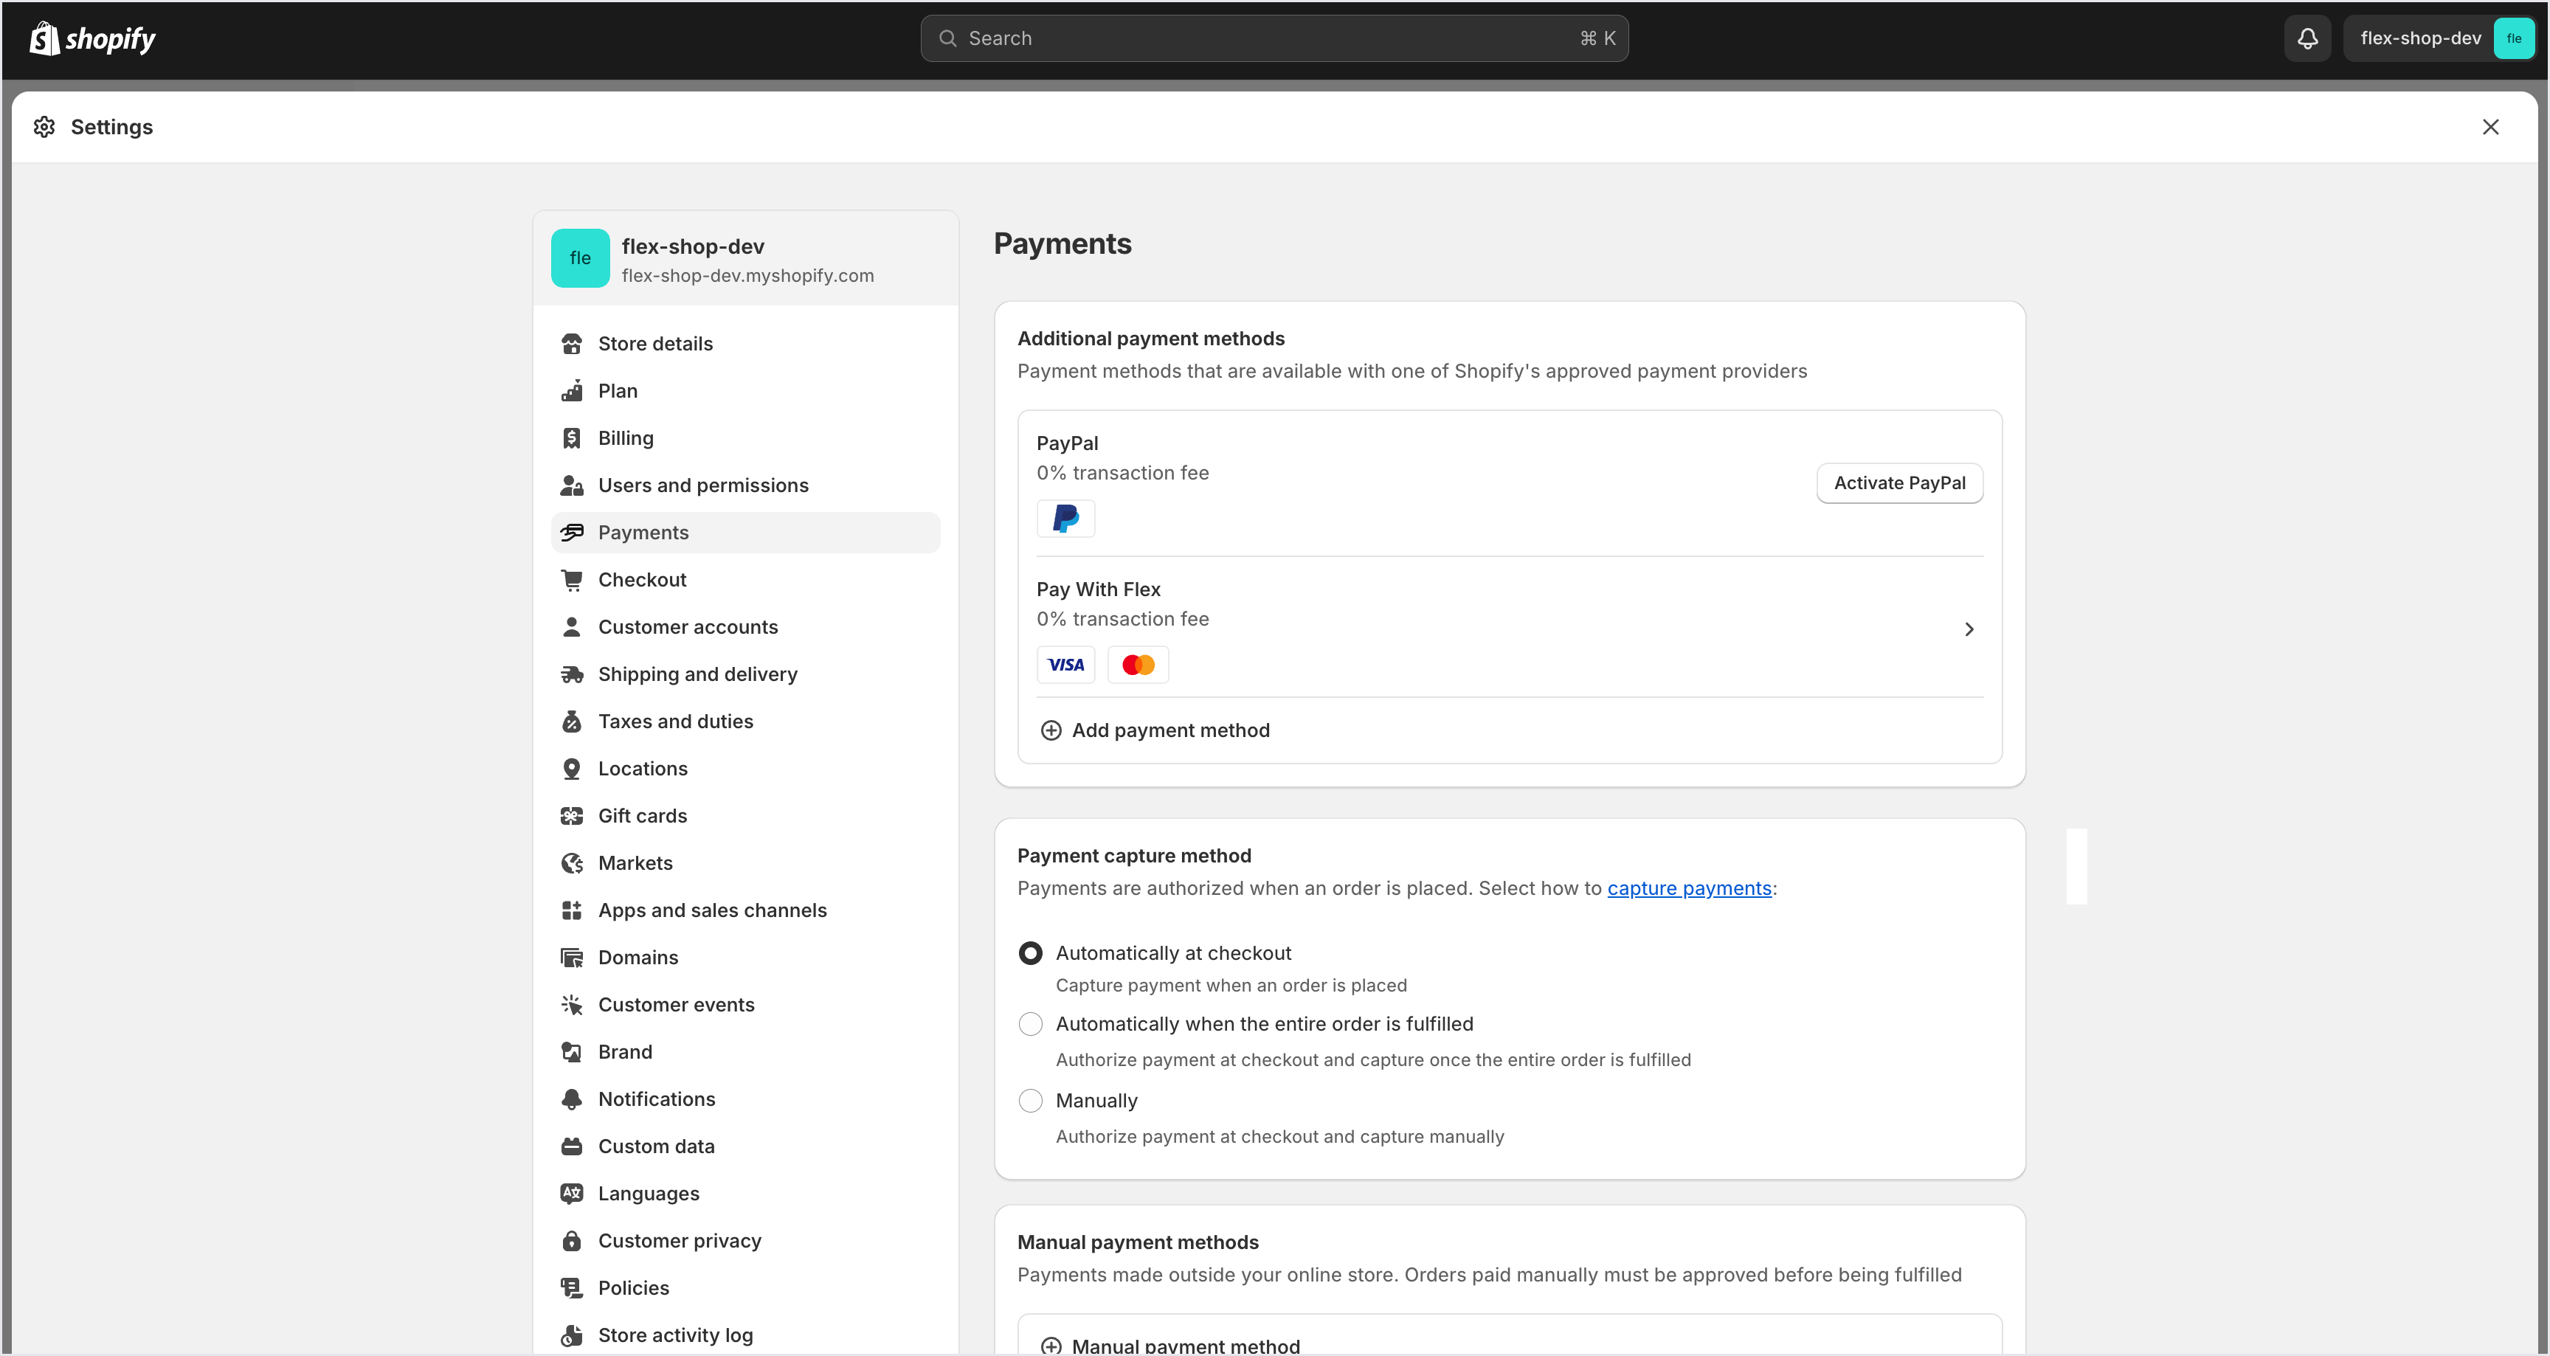Expand Pay With Flex chevron arrow
This screenshot has height=1356, width=2550.
point(1969,629)
